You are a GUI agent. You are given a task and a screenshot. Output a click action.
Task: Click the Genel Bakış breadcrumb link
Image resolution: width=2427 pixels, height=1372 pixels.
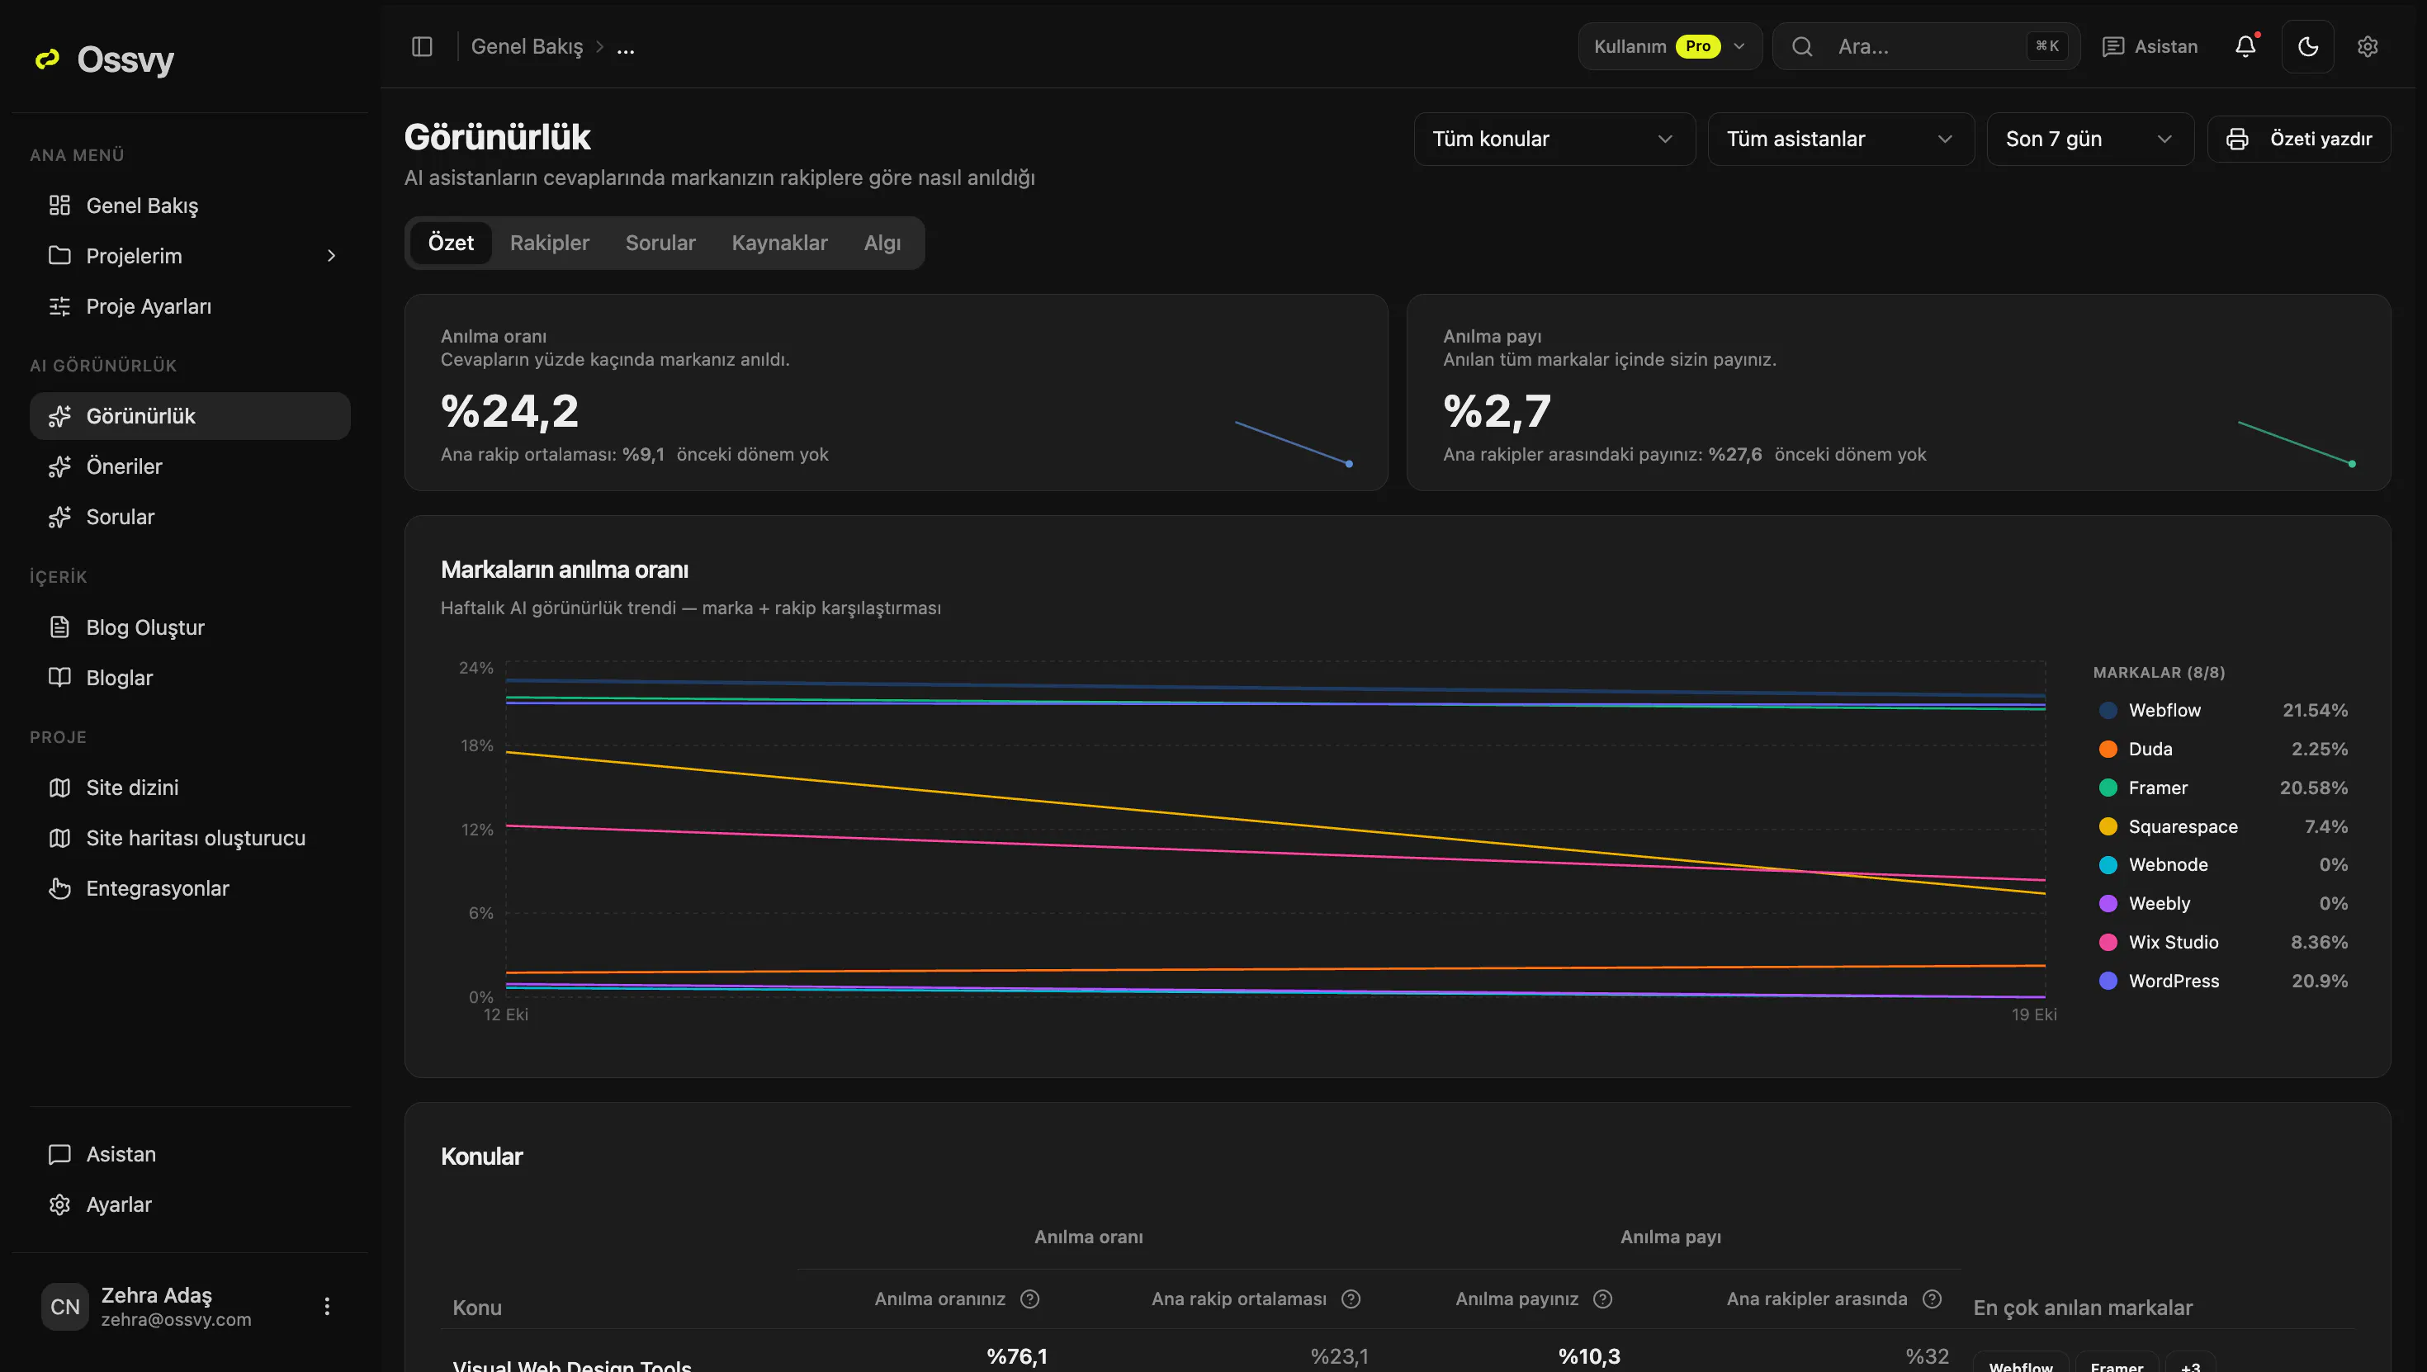coord(527,46)
